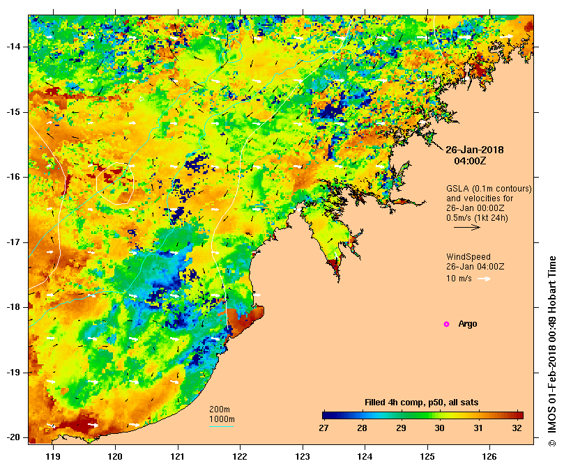The height and width of the screenshot is (468, 564).
Task: Click the latitude label -17
Action: (13, 242)
